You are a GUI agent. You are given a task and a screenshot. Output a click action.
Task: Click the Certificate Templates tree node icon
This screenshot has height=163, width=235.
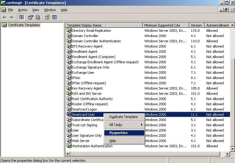(4, 25)
